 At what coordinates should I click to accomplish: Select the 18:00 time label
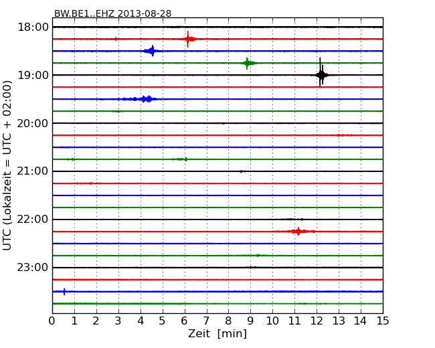pos(33,27)
